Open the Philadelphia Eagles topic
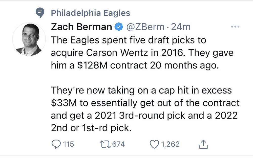 point(90,13)
